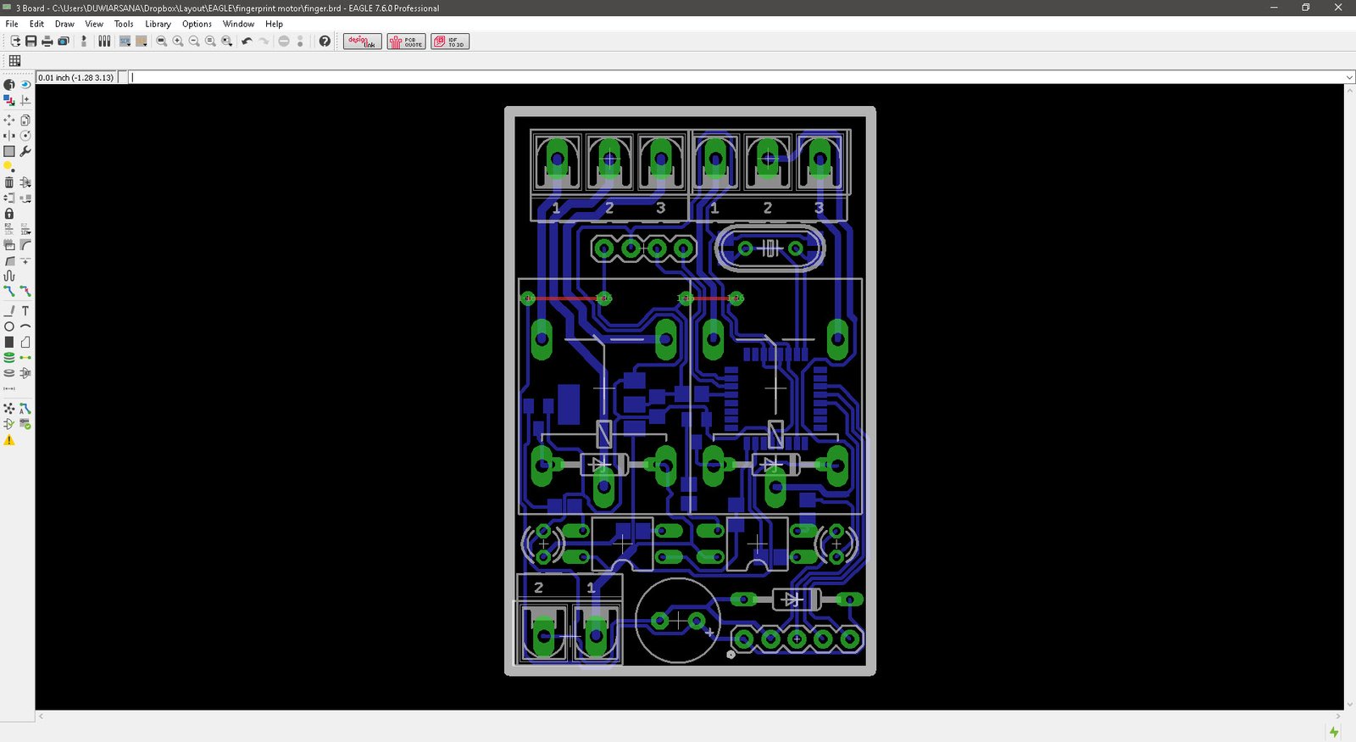1356x742 pixels.
Task: Select the Ripup tool
Action: [x=25, y=291]
